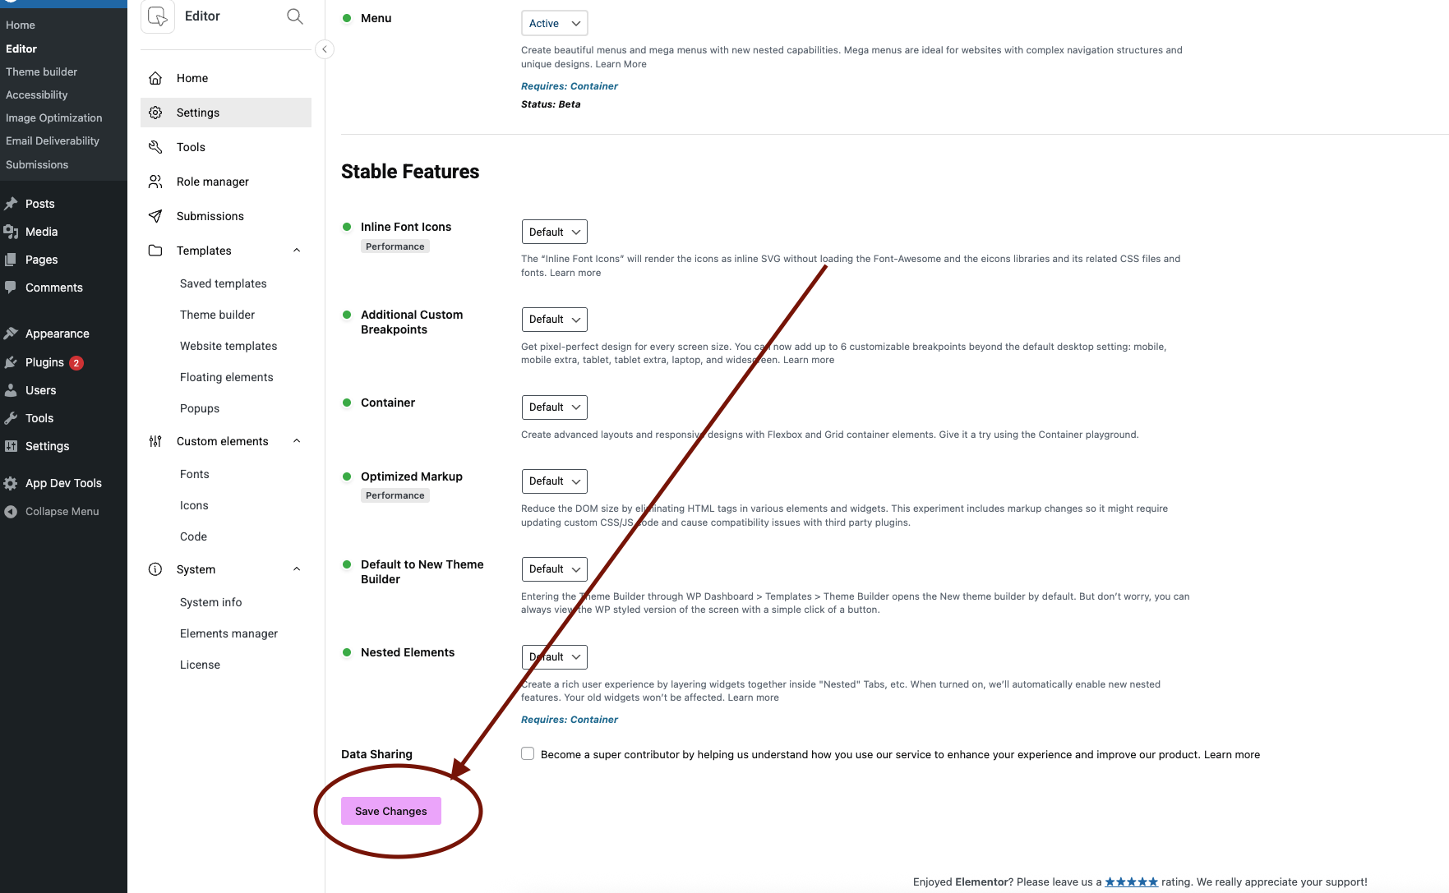Image resolution: width=1449 pixels, height=893 pixels.
Task: Click the System info circle icon
Action: [155, 569]
